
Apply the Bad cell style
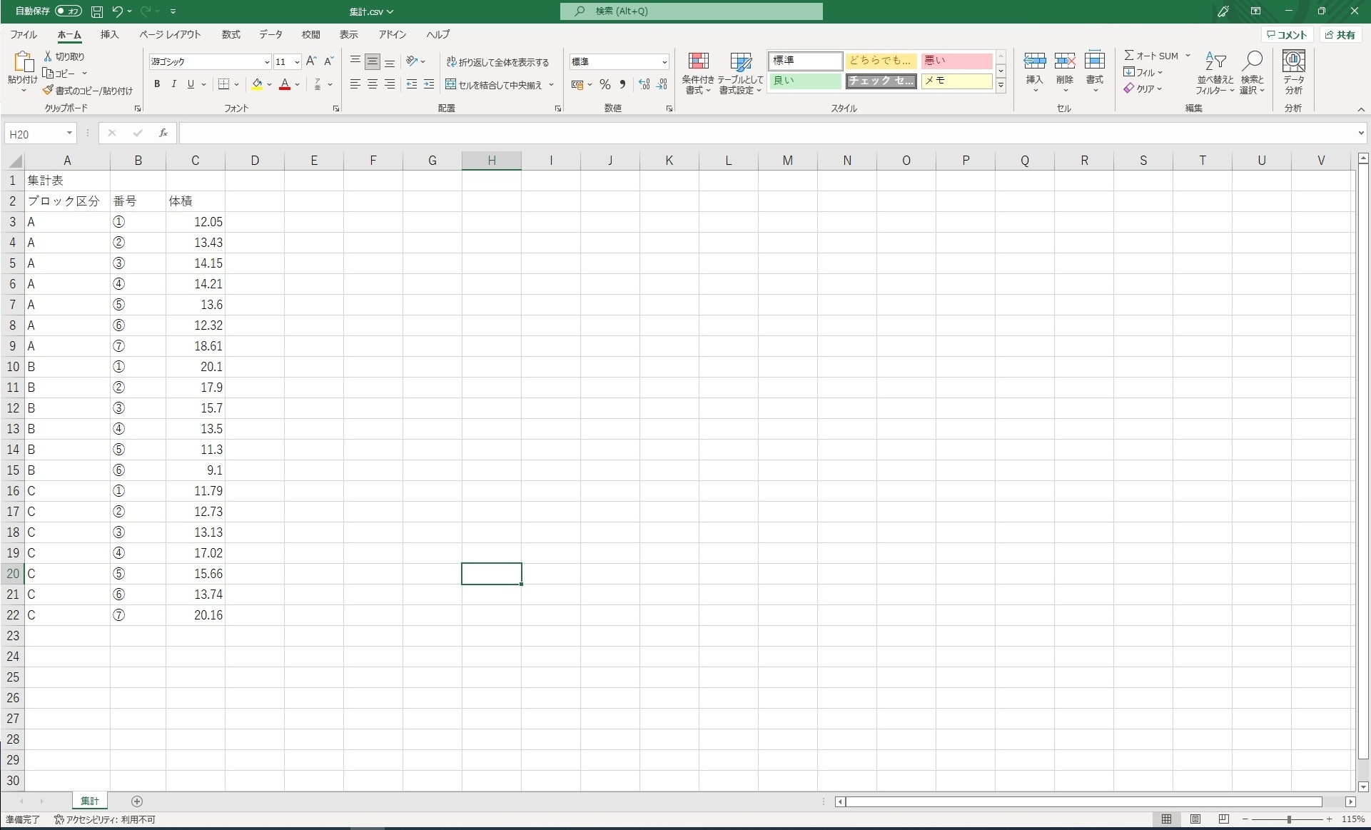point(956,61)
